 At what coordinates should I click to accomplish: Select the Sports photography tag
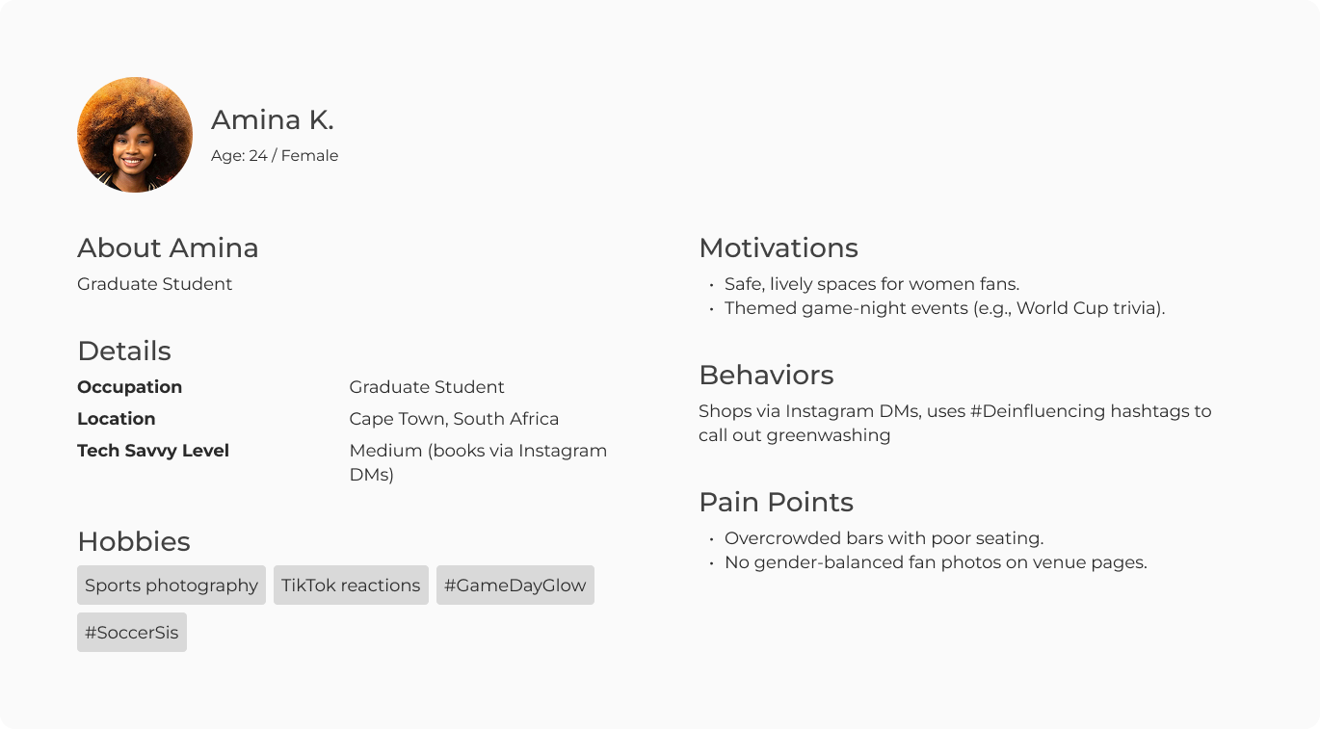pos(172,586)
